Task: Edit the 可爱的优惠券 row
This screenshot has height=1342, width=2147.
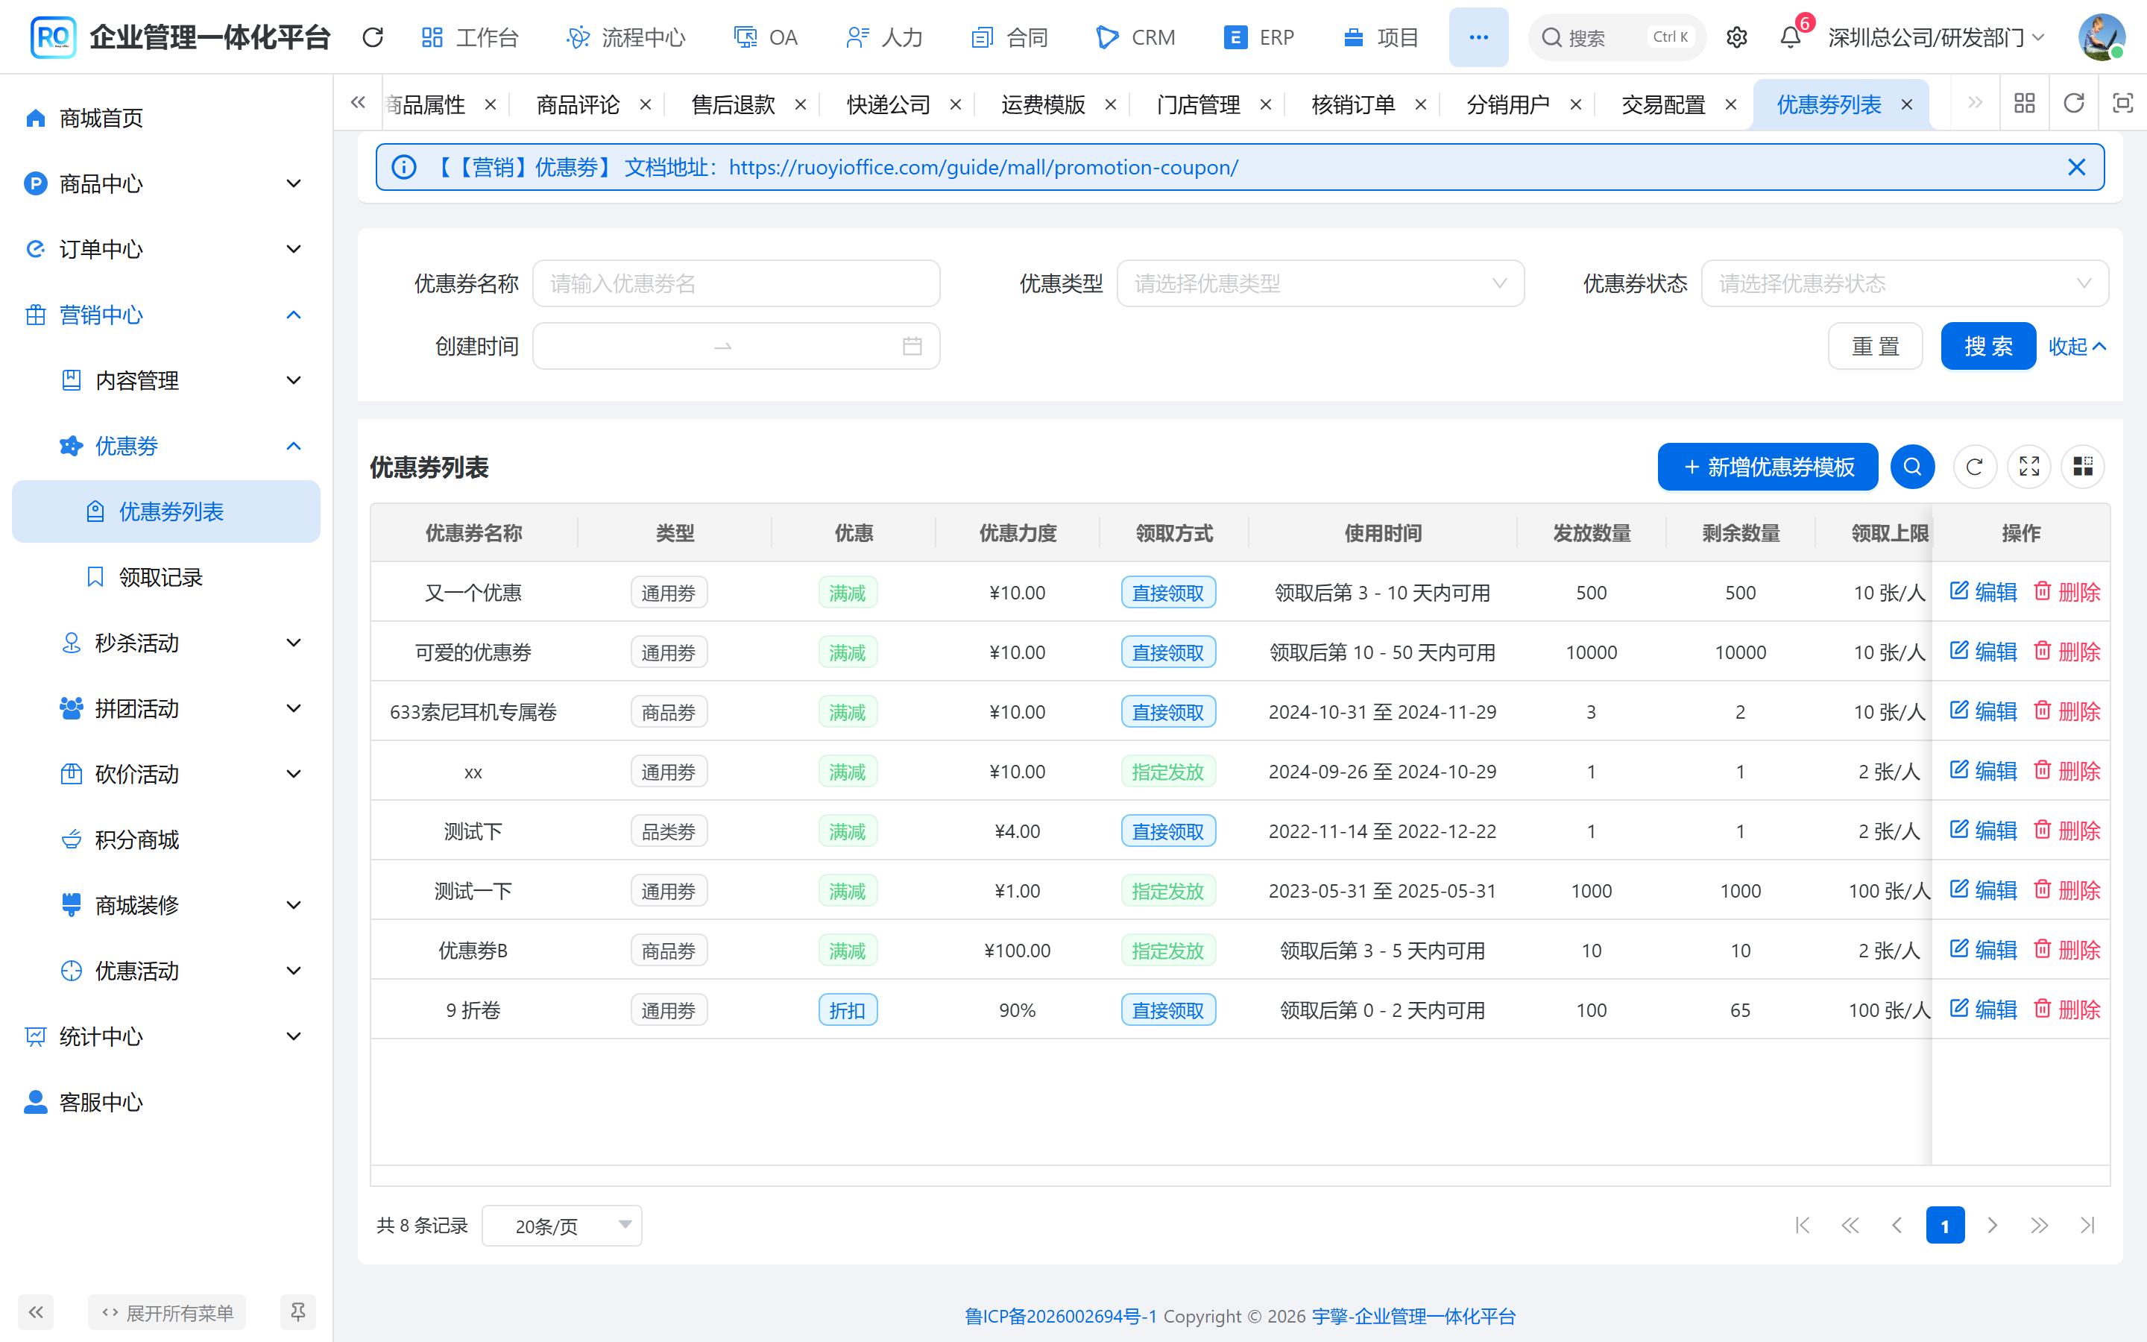Action: tap(1984, 652)
